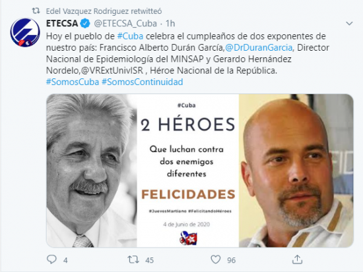Click the retweeted arrows icon above ETECSA

click(36, 11)
